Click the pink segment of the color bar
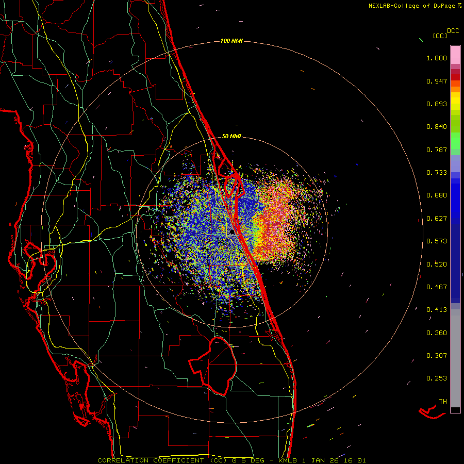Screen dimensions: 464x464 point(455,55)
